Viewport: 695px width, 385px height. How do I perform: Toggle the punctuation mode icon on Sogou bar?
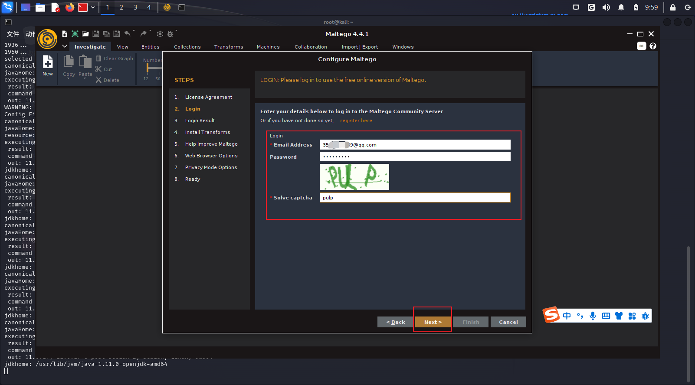click(x=580, y=316)
